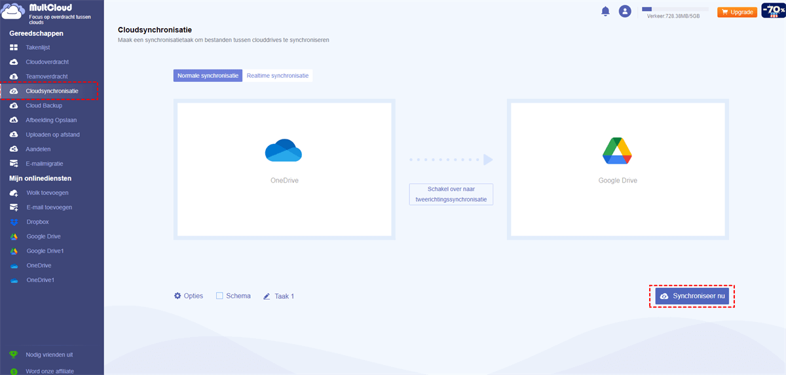Click the MultCloud logo icon
The image size is (786, 375).
pos(13,12)
